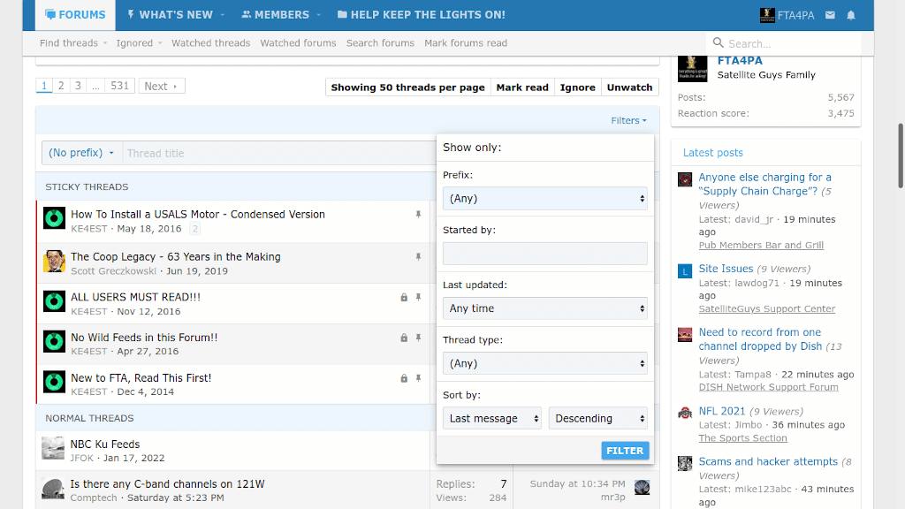The width and height of the screenshot is (905, 509).
Task: Click the alerts bell icon
Action: click(x=851, y=15)
